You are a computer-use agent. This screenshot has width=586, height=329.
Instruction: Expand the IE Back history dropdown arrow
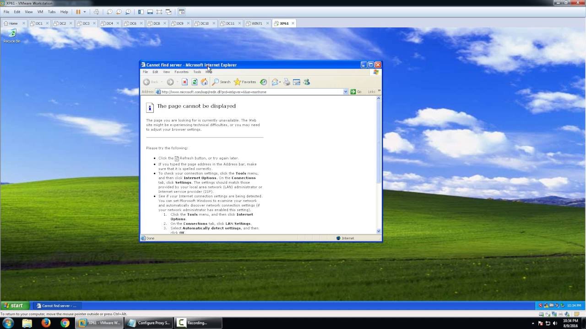(x=162, y=82)
